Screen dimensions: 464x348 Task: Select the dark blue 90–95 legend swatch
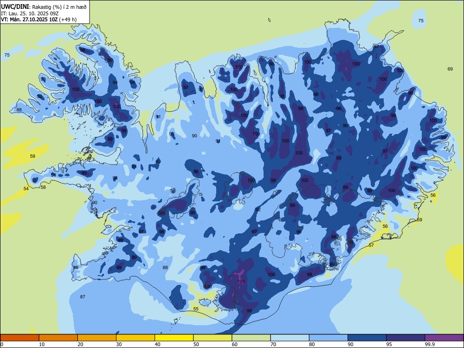367,338
